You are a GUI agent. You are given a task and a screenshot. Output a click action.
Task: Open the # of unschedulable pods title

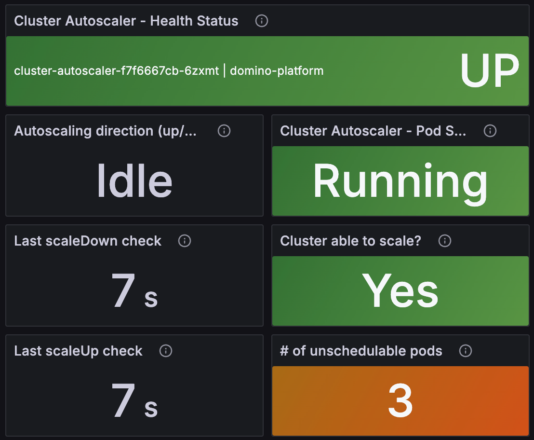pos(361,351)
